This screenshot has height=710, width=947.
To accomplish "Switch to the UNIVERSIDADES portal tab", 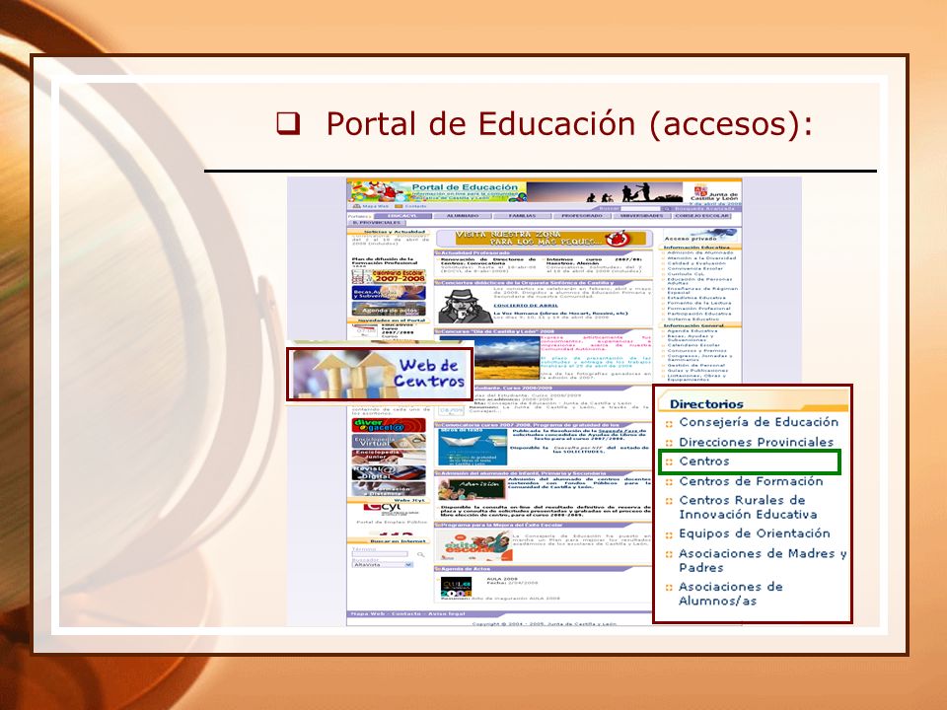I will pyautogui.click(x=641, y=216).
